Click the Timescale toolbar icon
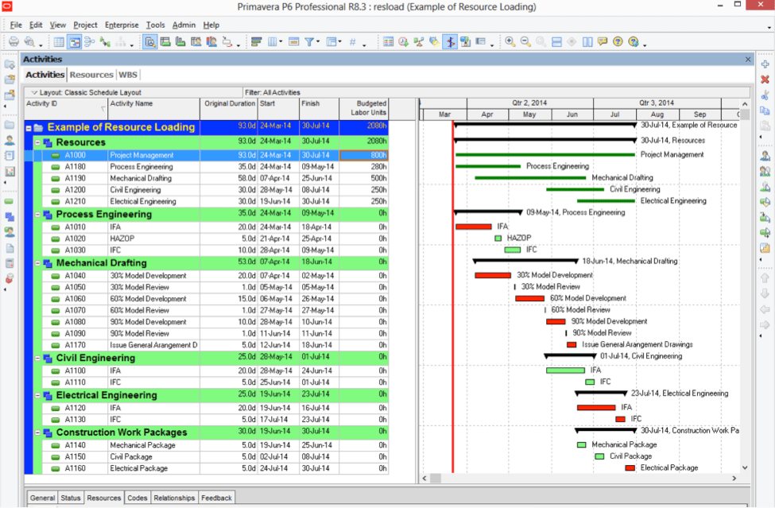775x508 pixels. click(x=293, y=42)
